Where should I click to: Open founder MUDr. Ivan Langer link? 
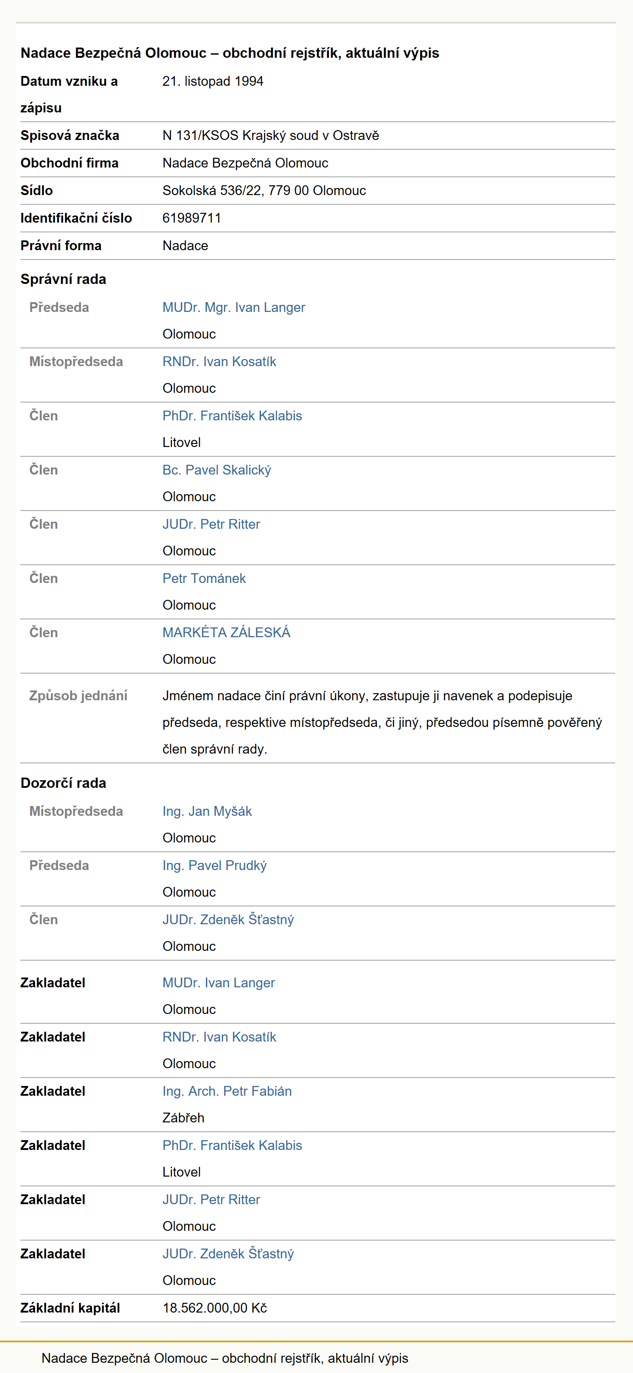[x=219, y=983]
